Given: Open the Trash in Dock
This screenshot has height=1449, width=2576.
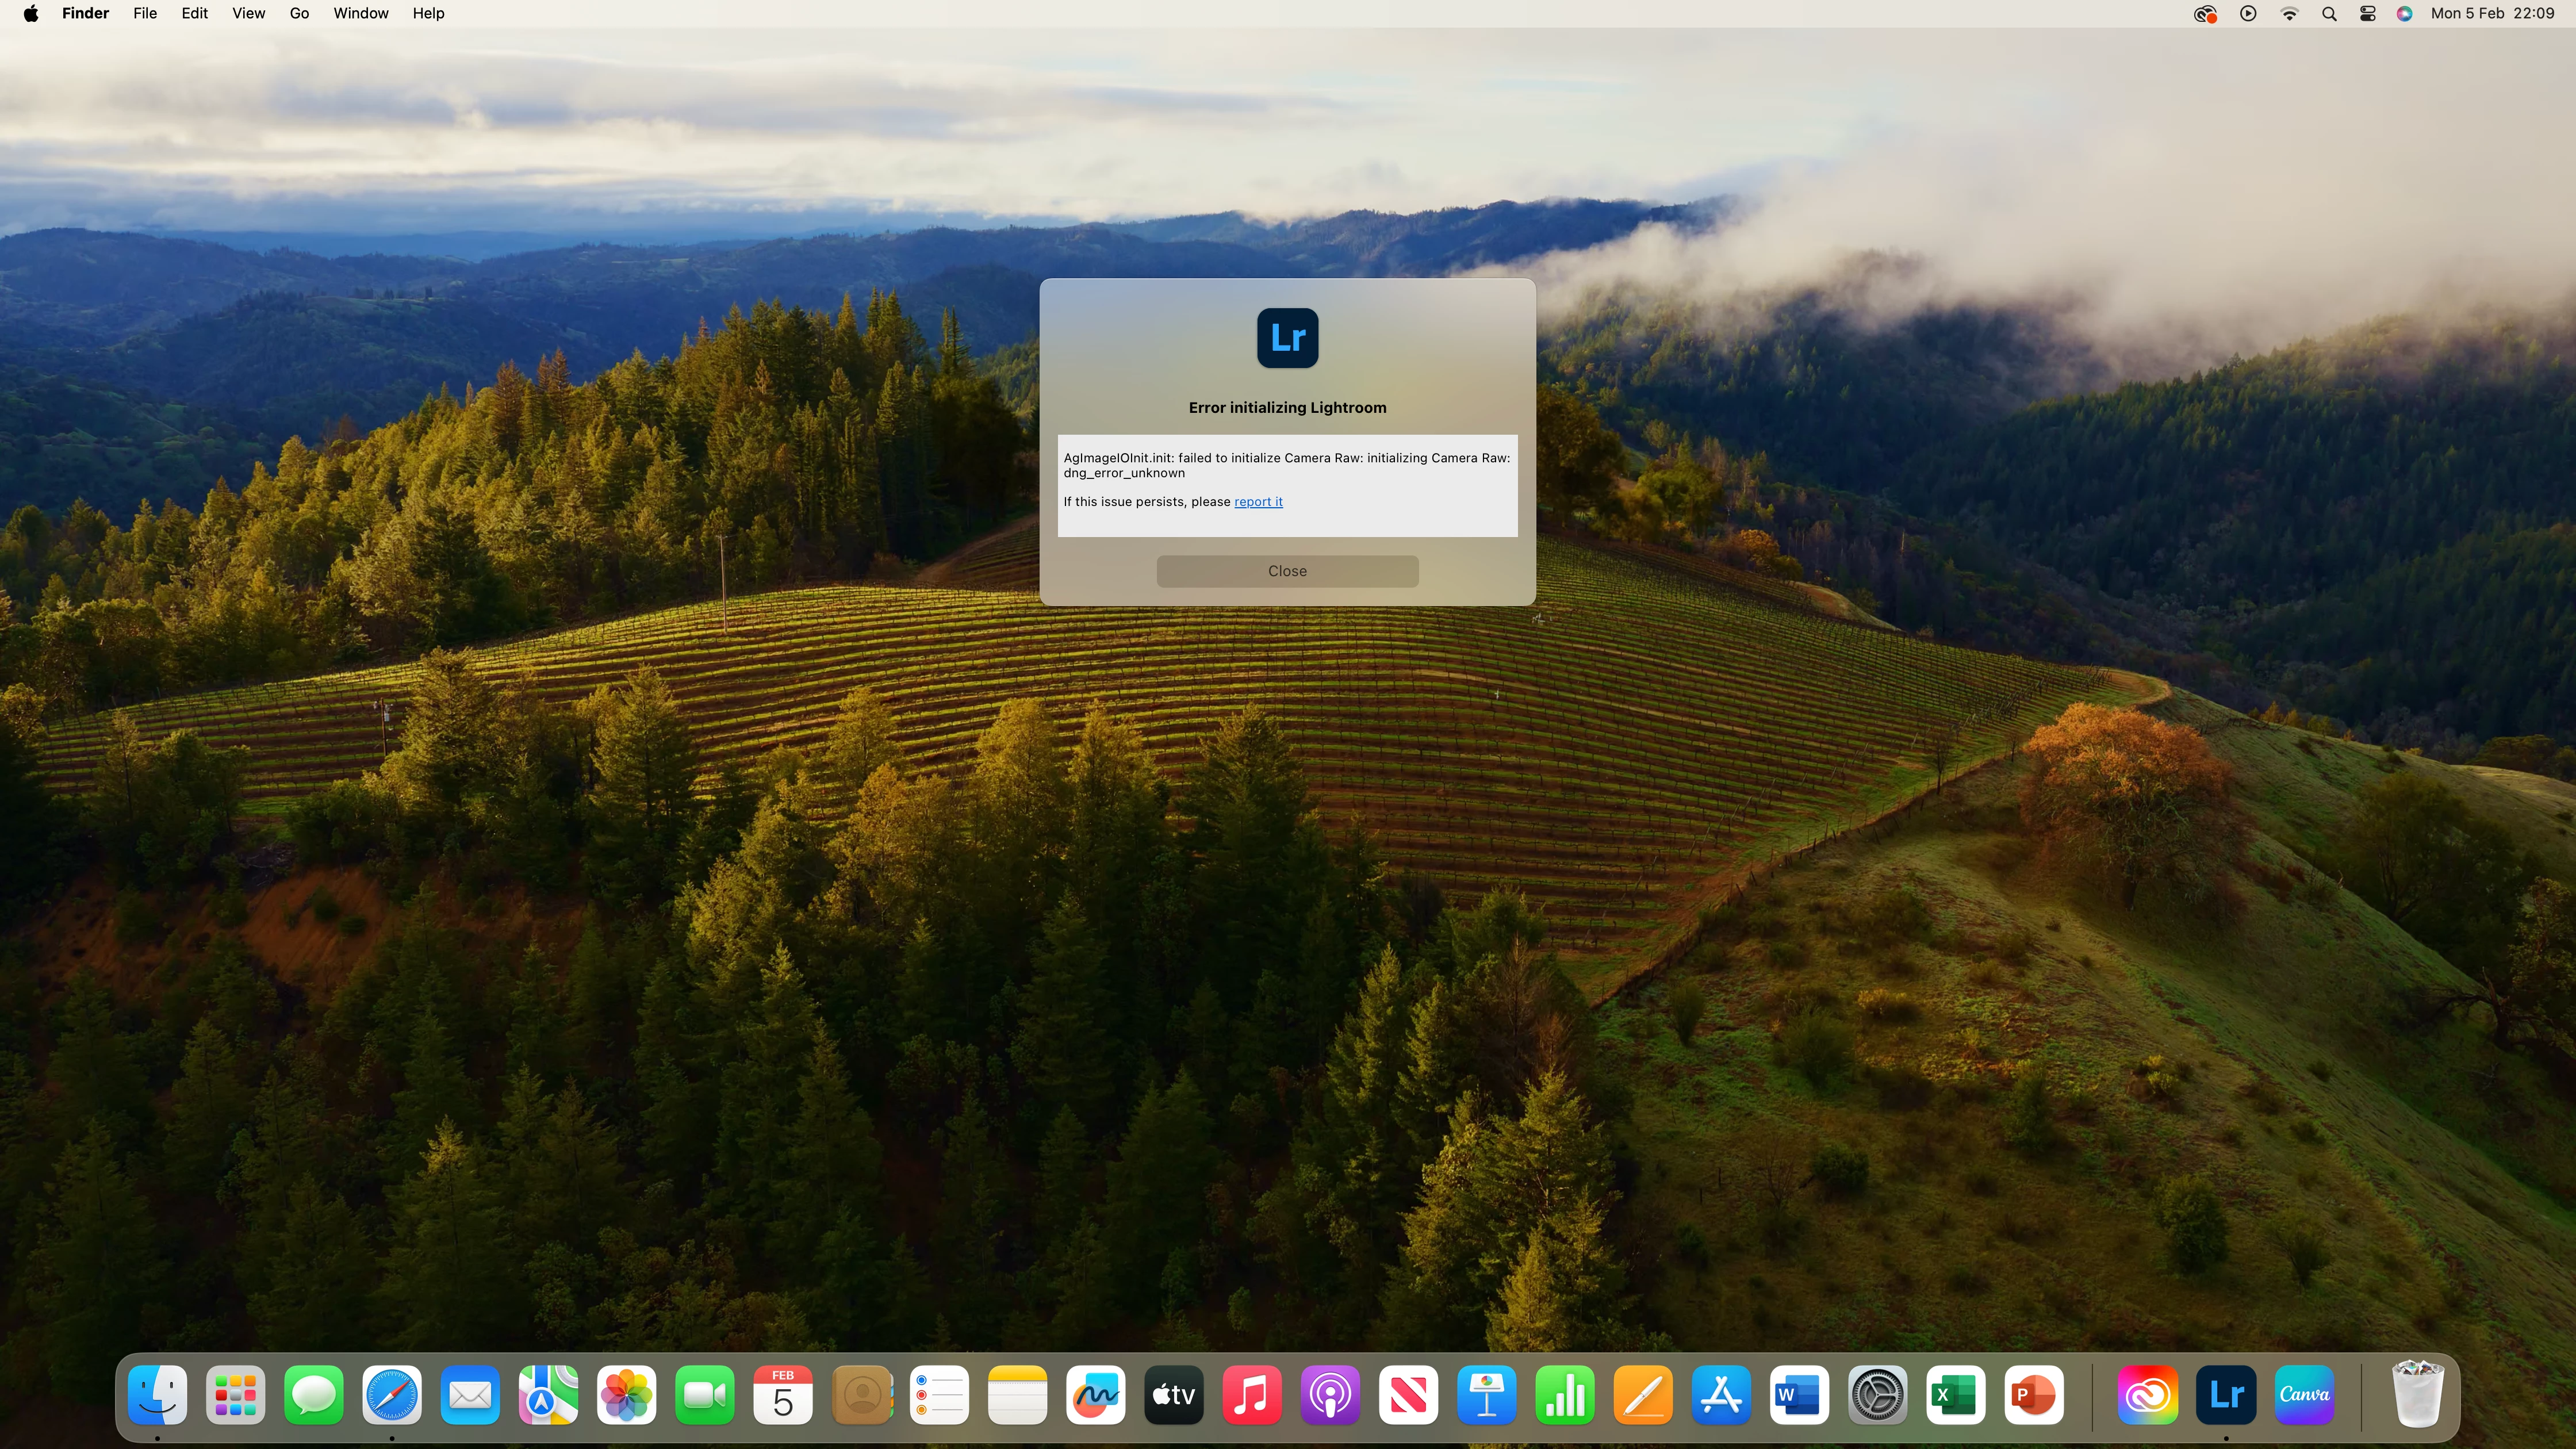Looking at the screenshot, I should 2417,1394.
